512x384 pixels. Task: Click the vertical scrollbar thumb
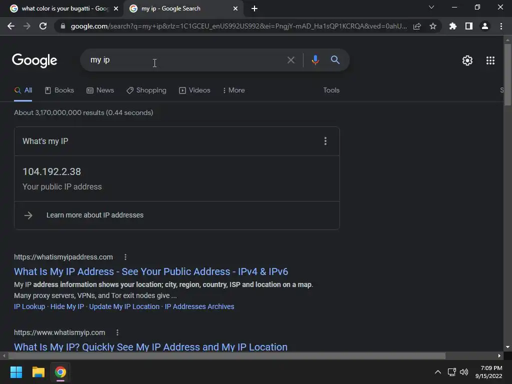coord(507,74)
